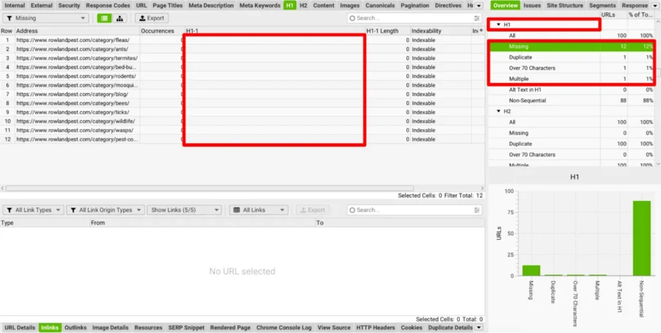Click horizontal scrollbar under URL table
The image size is (661, 333).
pyautogui.click(x=194, y=188)
